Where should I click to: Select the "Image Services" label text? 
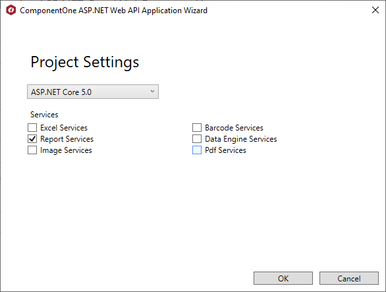tap(66, 150)
